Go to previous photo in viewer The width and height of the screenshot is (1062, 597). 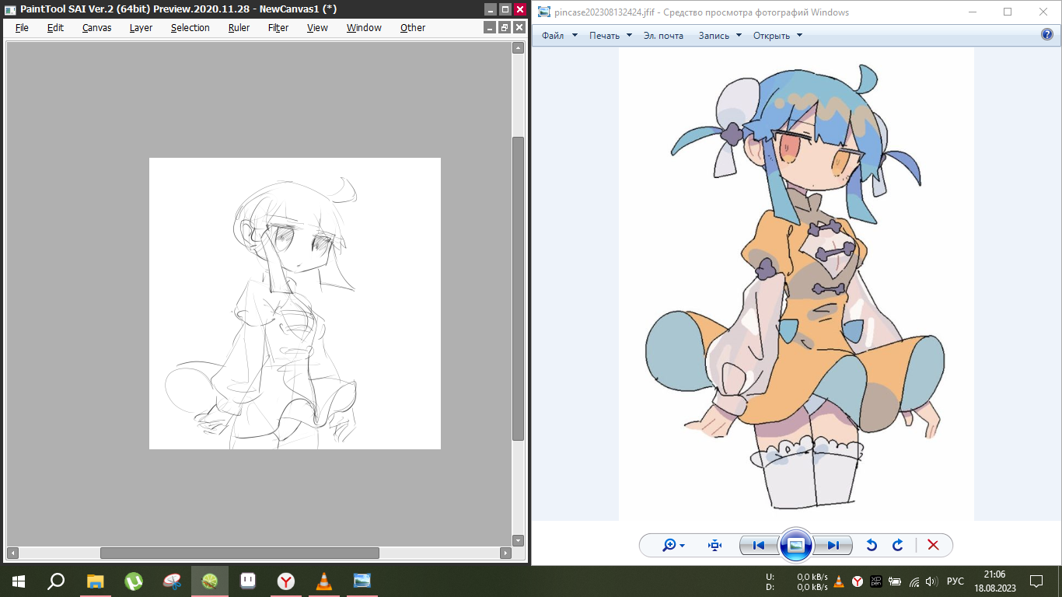(759, 546)
